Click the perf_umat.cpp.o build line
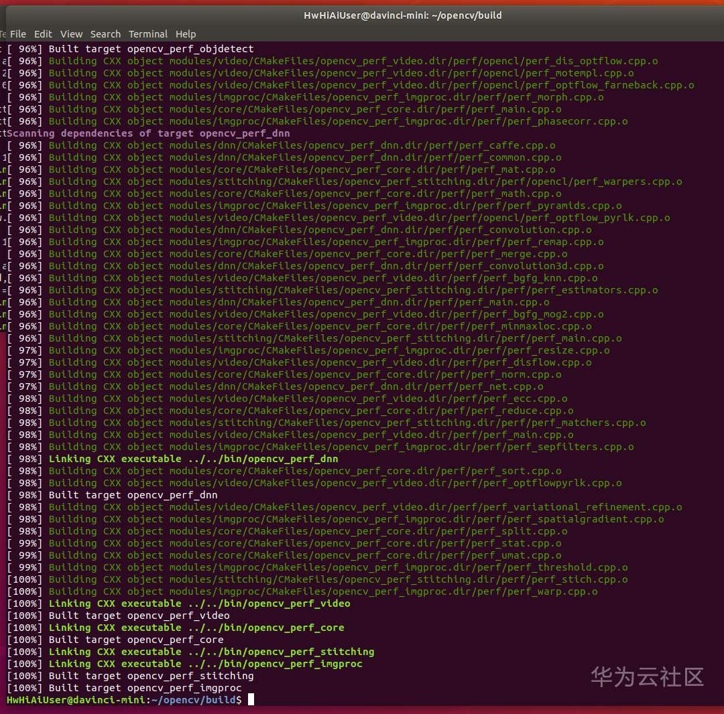The width and height of the screenshot is (724, 714). (x=284, y=555)
